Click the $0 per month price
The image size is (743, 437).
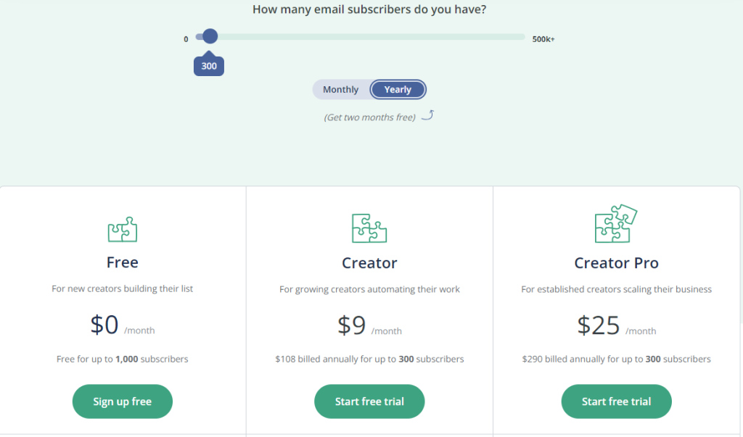click(122, 325)
